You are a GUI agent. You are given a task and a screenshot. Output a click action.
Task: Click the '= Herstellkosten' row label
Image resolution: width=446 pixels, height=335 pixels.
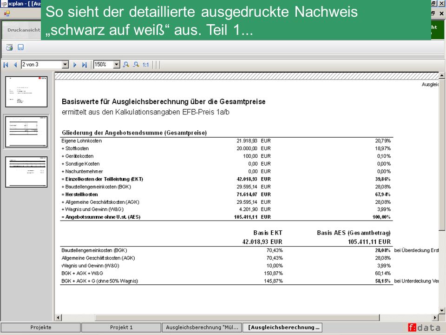pos(79,194)
